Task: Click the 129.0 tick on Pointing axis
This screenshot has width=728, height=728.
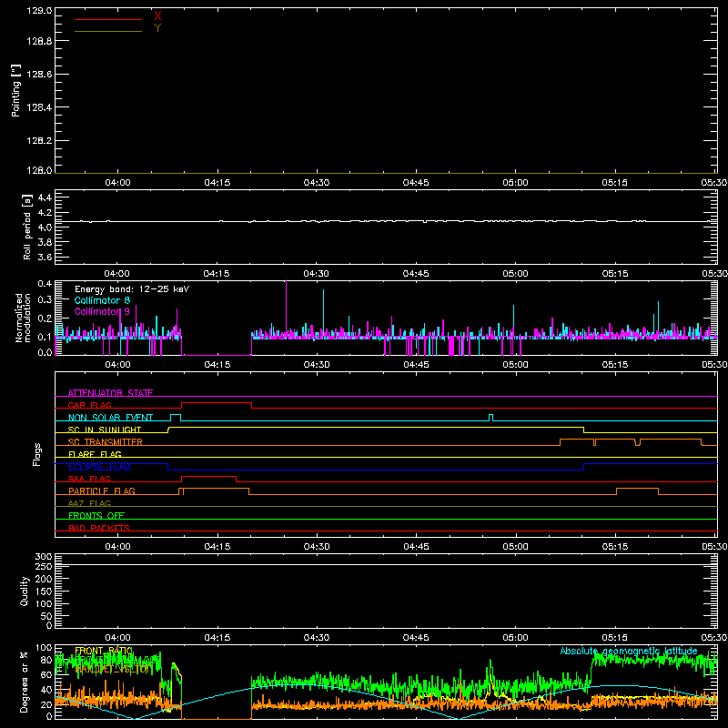Action: click(39, 11)
